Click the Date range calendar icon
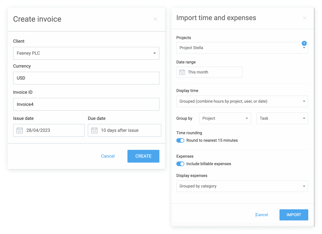Viewport: 322px width, 234px height. click(x=182, y=72)
